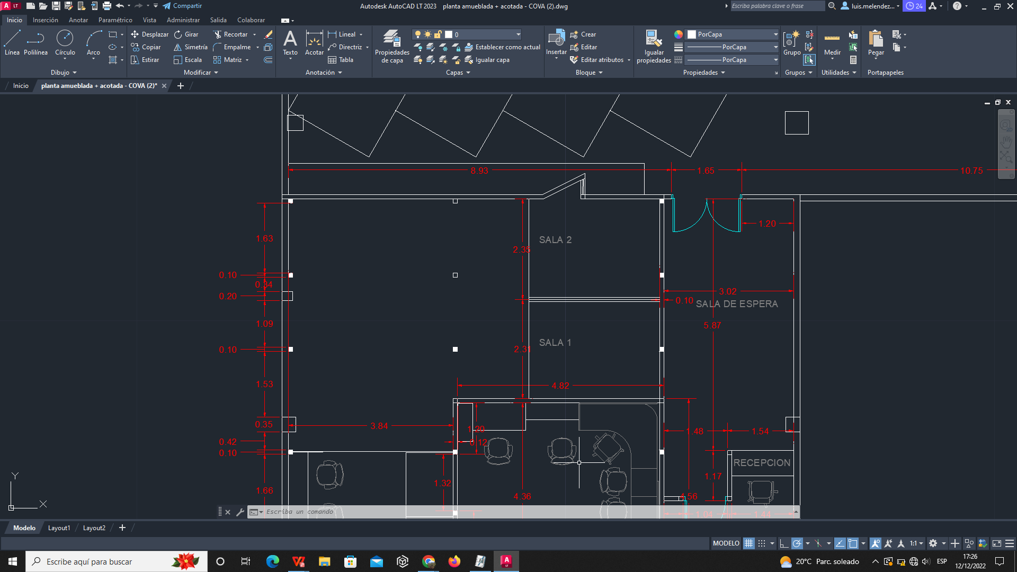
Task: Select the Línea drawing tool
Action: tap(12, 43)
